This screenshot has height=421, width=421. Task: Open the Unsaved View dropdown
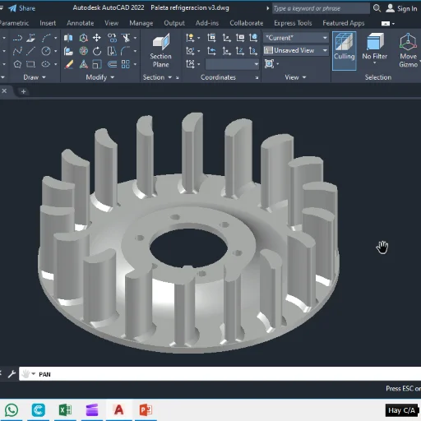tap(296, 50)
